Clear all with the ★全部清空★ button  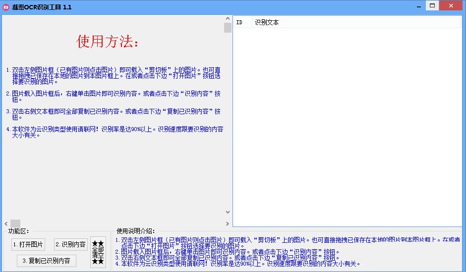(x=98, y=252)
